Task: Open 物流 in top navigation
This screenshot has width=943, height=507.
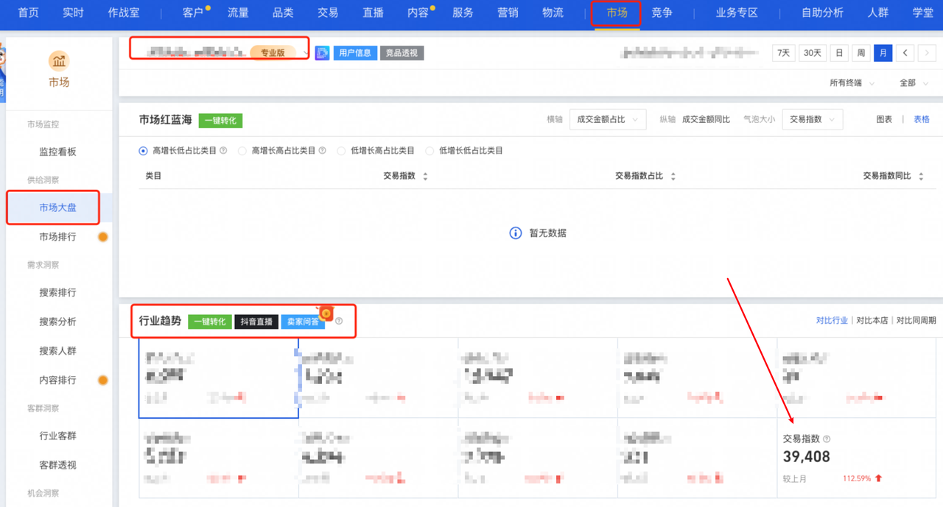Action: 553,13
